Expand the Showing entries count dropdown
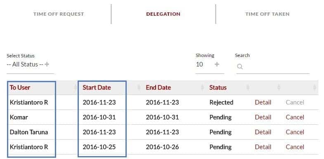Viewport: 324px width, 159px height. tap(210, 64)
